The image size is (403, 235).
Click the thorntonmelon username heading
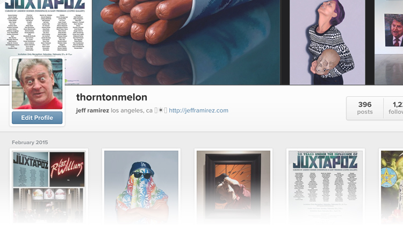tap(112, 97)
